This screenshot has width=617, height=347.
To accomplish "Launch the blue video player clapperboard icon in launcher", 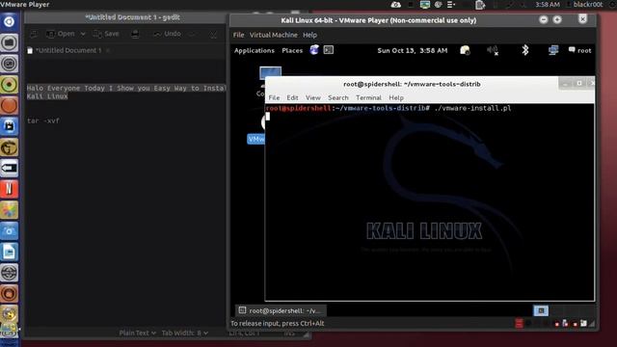I will point(9,126).
